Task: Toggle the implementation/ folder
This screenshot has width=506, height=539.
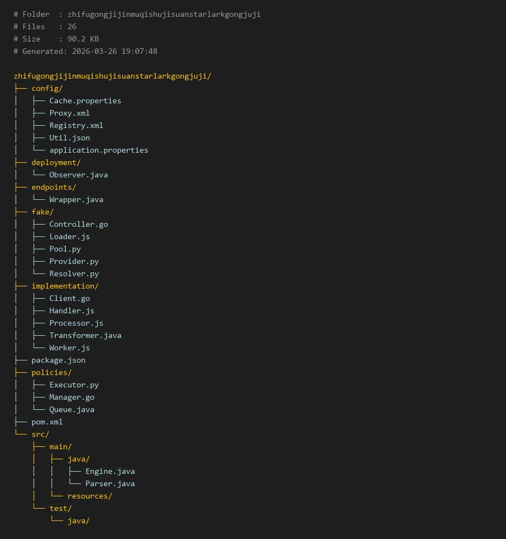Action: [65, 286]
